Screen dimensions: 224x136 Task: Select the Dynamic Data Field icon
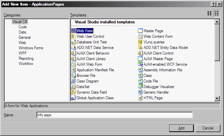[x=73, y=92]
